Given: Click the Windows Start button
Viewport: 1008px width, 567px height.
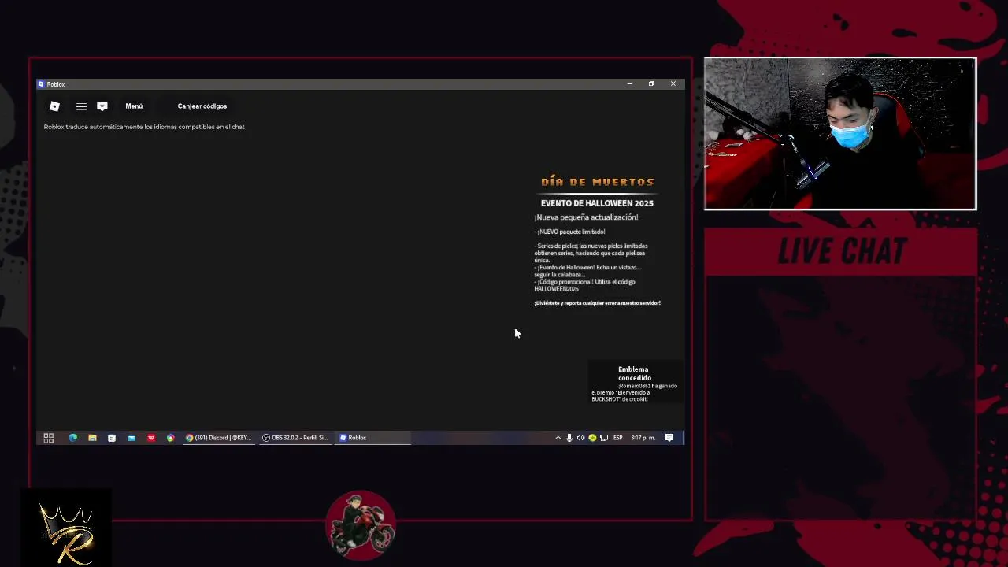Looking at the screenshot, I should click(48, 438).
